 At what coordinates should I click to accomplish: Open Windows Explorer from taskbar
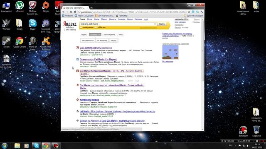point(17,146)
